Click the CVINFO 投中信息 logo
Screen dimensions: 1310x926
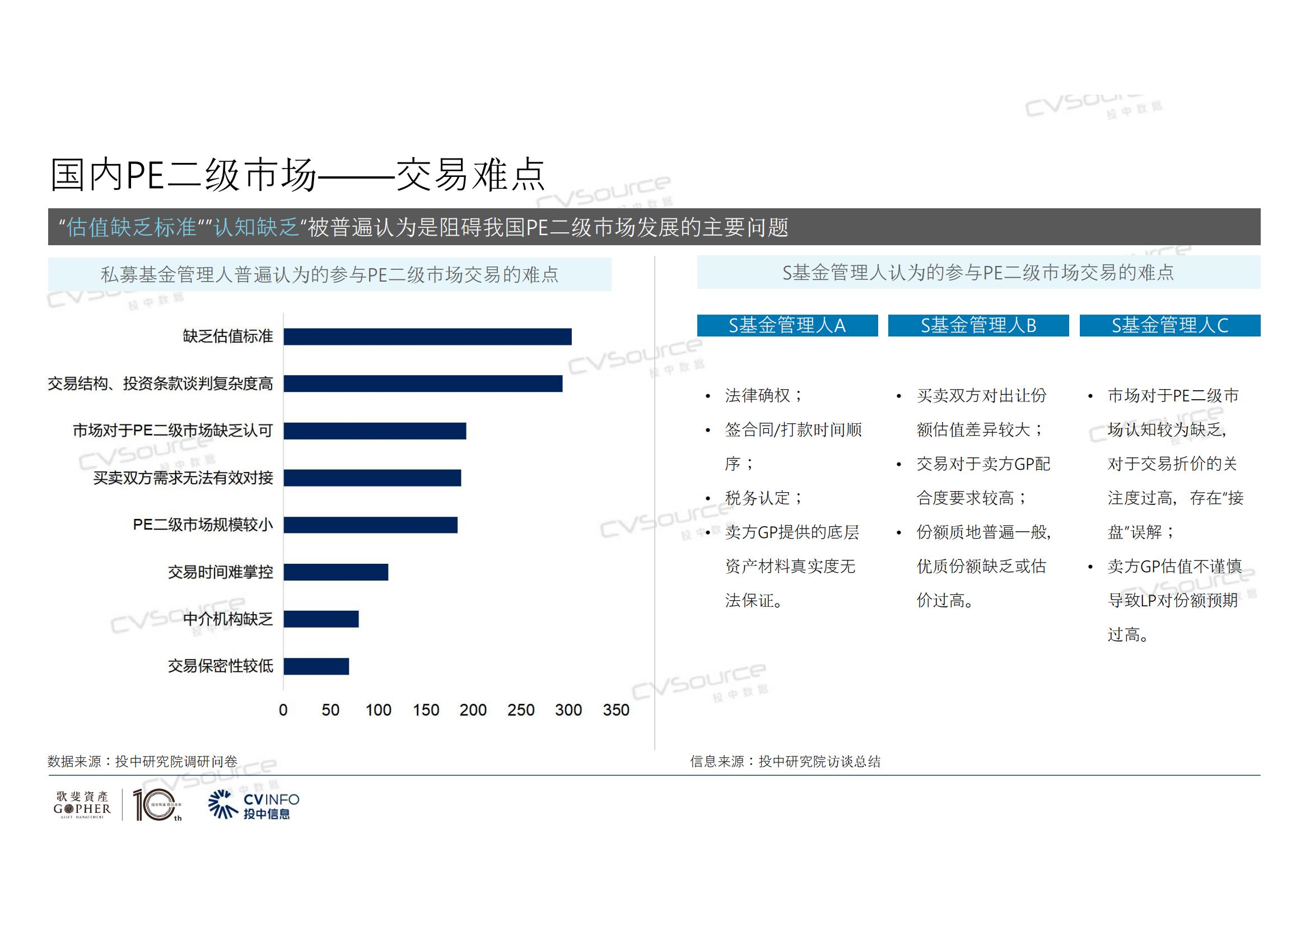pyautogui.click(x=254, y=805)
